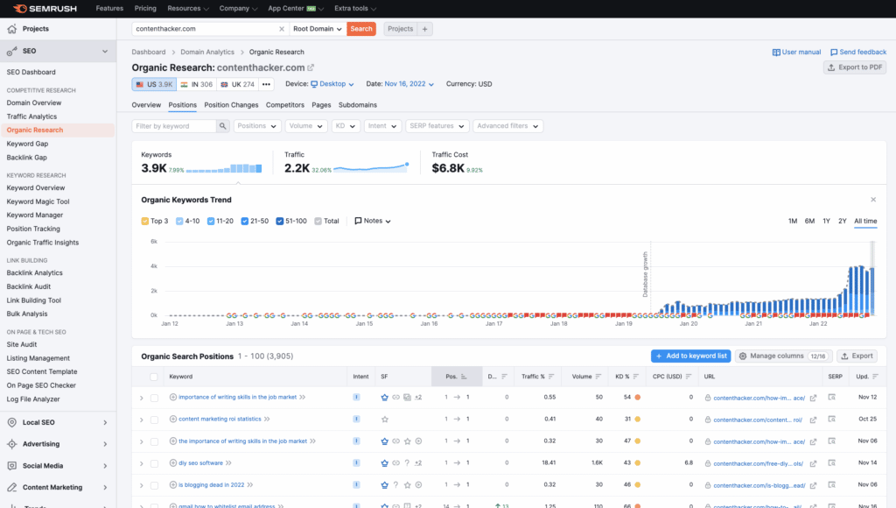The height and width of the screenshot is (508, 896).
Task: Click Export to PDF button
Action: pos(855,67)
